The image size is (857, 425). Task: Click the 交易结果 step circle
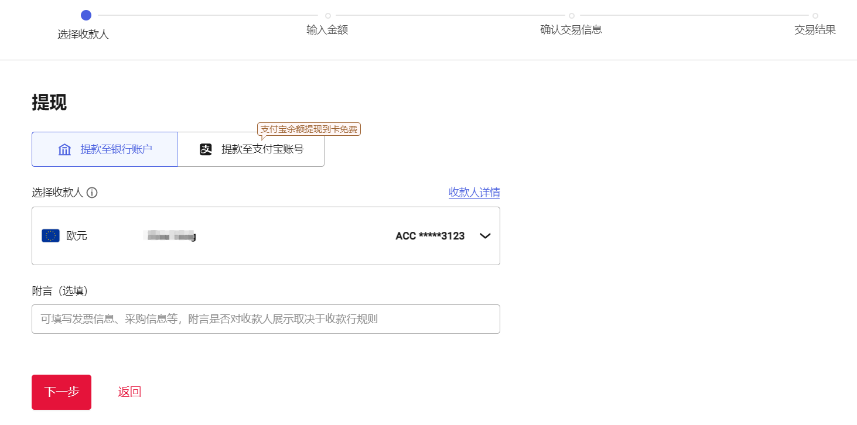click(x=815, y=16)
